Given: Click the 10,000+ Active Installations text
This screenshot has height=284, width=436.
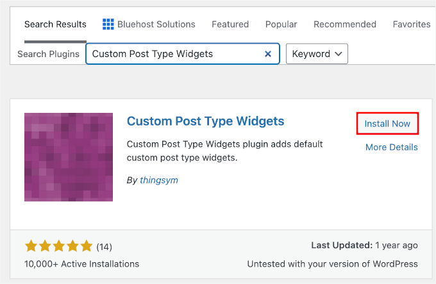Looking at the screenshot, I should [x=82, y=263].
